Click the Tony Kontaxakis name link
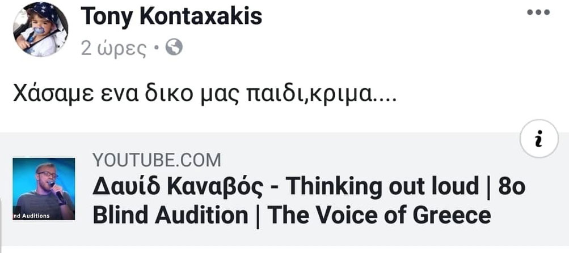This screenshot has width=569, height=253. [171, 17]
